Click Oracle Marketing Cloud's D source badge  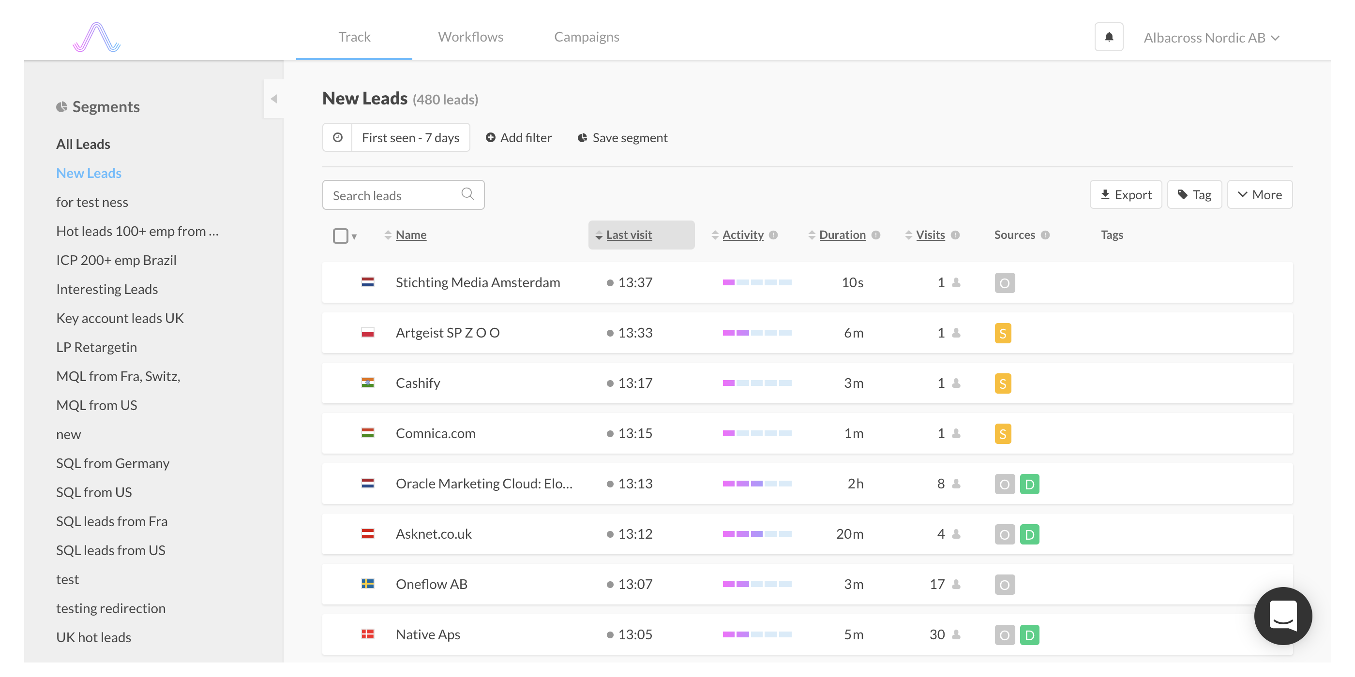click(x=1029, y=484)
